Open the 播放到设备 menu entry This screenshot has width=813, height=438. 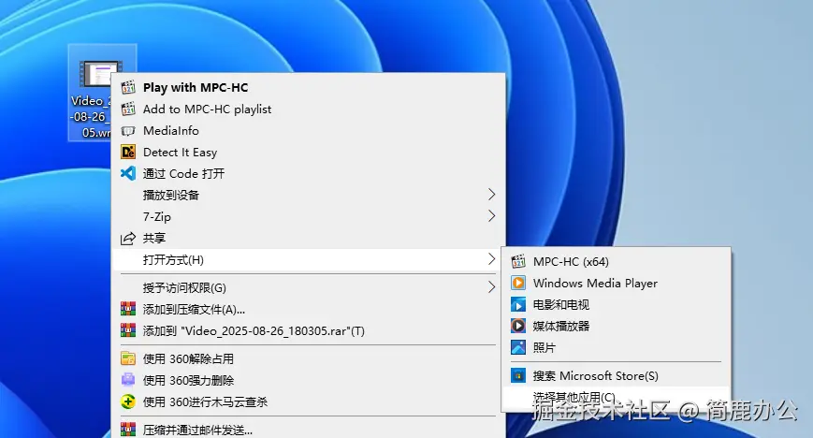click(309, 195)
